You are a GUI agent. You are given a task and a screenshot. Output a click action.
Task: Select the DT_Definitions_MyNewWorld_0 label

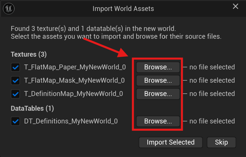pos(71,121)
